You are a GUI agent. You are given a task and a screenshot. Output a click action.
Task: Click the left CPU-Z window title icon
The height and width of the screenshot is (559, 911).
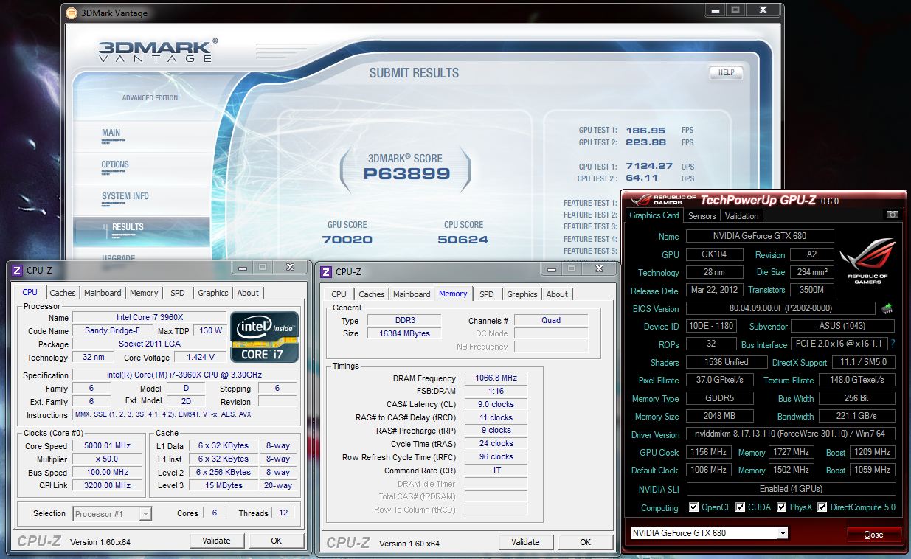[x=17, y=271]
